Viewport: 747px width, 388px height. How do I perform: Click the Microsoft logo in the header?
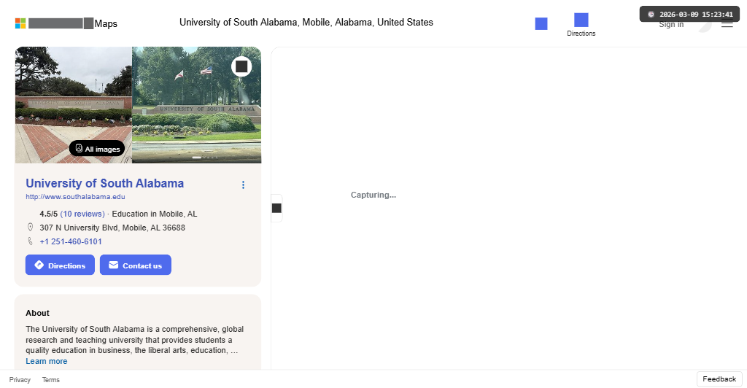pos(20,23)
